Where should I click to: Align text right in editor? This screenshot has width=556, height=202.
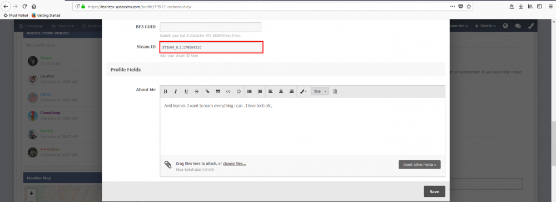[x=291, y=91]
